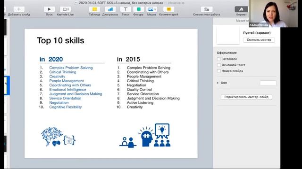Click the document title in title bar

[121, 3]
